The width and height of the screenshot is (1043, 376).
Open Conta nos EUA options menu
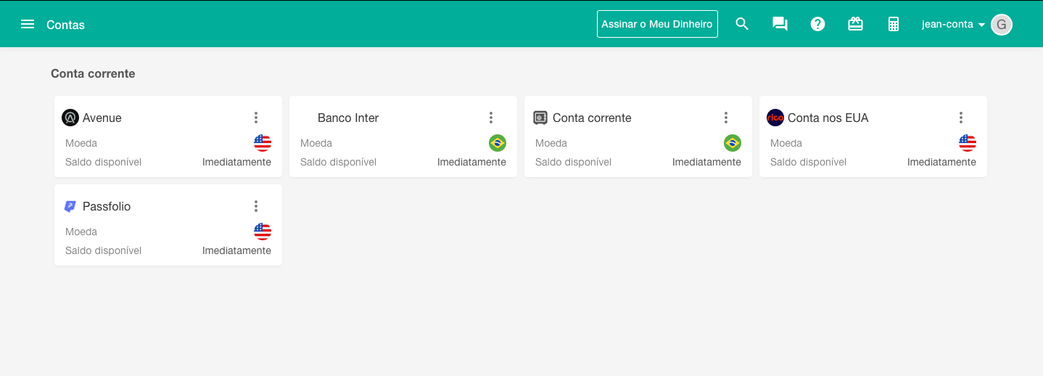click(961, 118)
